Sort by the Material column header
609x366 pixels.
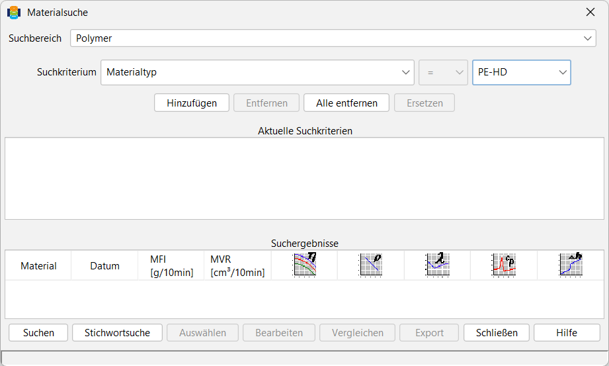[38, 265]
